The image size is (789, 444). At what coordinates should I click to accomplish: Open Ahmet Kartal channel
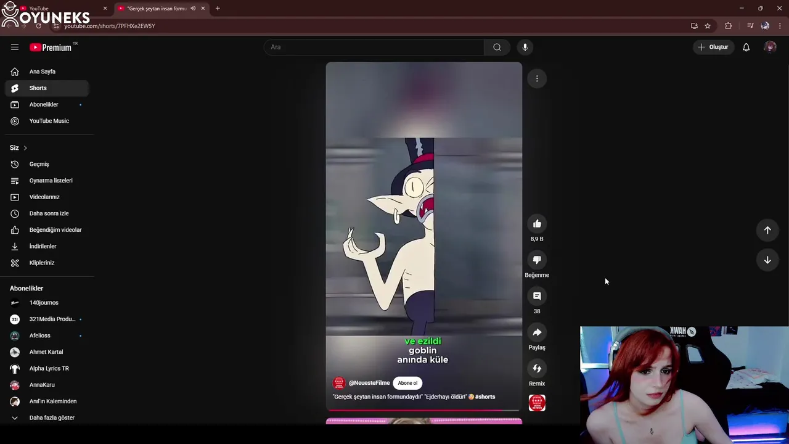coord(47,352)
